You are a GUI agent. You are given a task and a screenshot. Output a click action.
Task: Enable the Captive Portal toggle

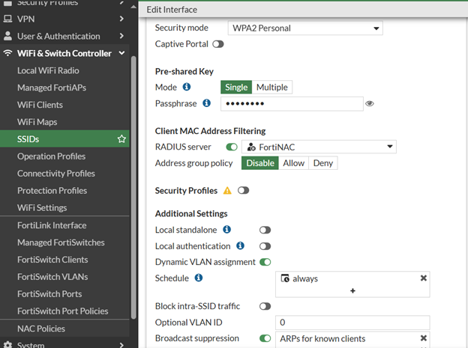click(218, 44)
